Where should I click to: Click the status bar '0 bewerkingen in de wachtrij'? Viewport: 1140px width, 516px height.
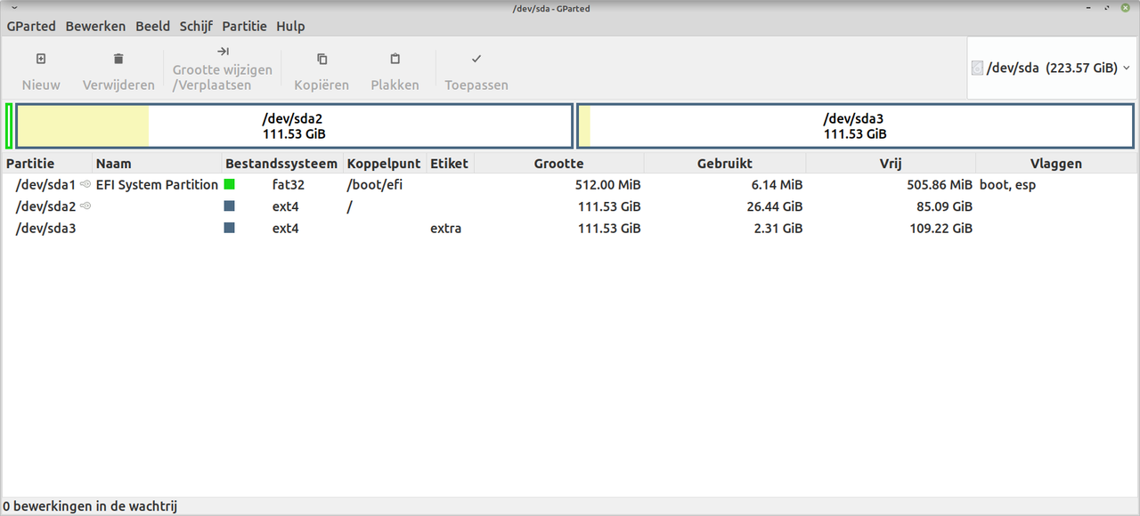[x=90, y=506]
